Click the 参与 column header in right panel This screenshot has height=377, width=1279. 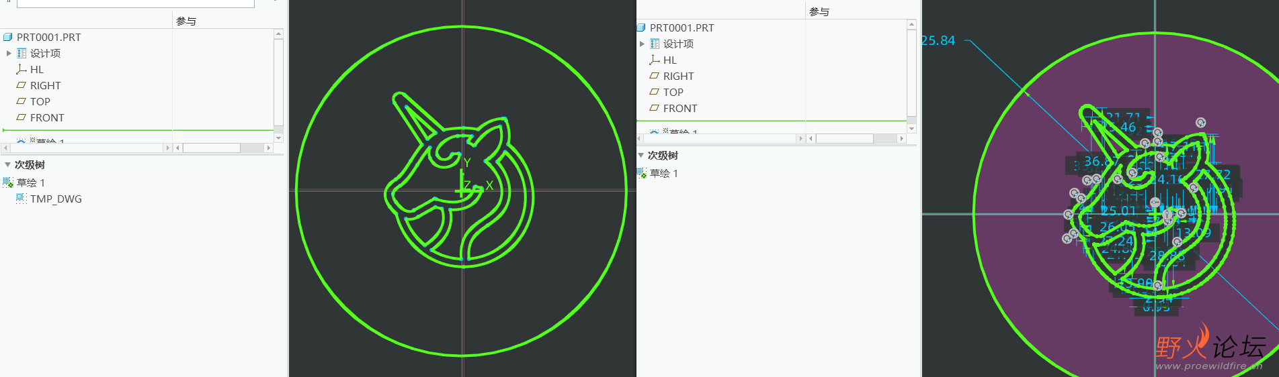[x=819, y=12]
